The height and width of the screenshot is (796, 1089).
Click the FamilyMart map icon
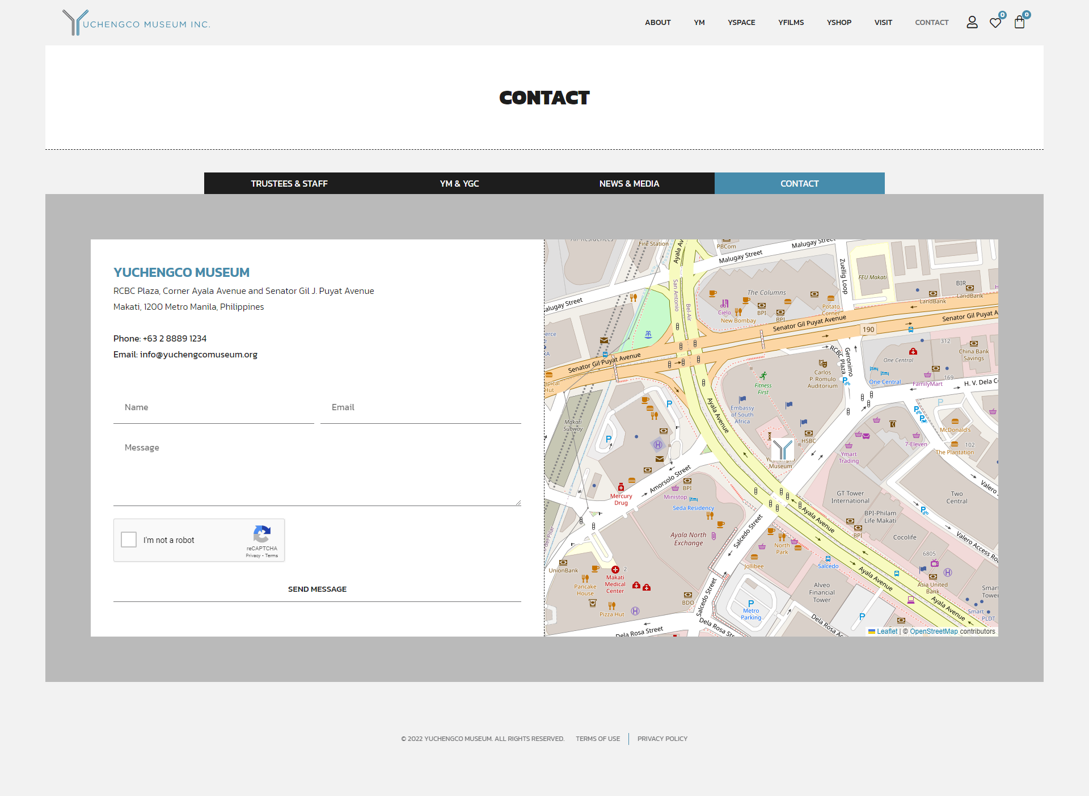point(927,375)
